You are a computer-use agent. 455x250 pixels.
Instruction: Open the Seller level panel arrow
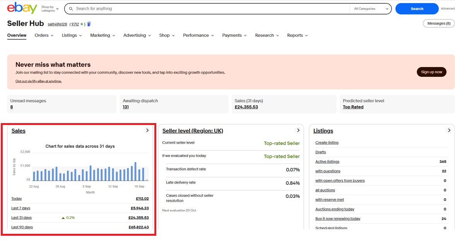[298, 130]
